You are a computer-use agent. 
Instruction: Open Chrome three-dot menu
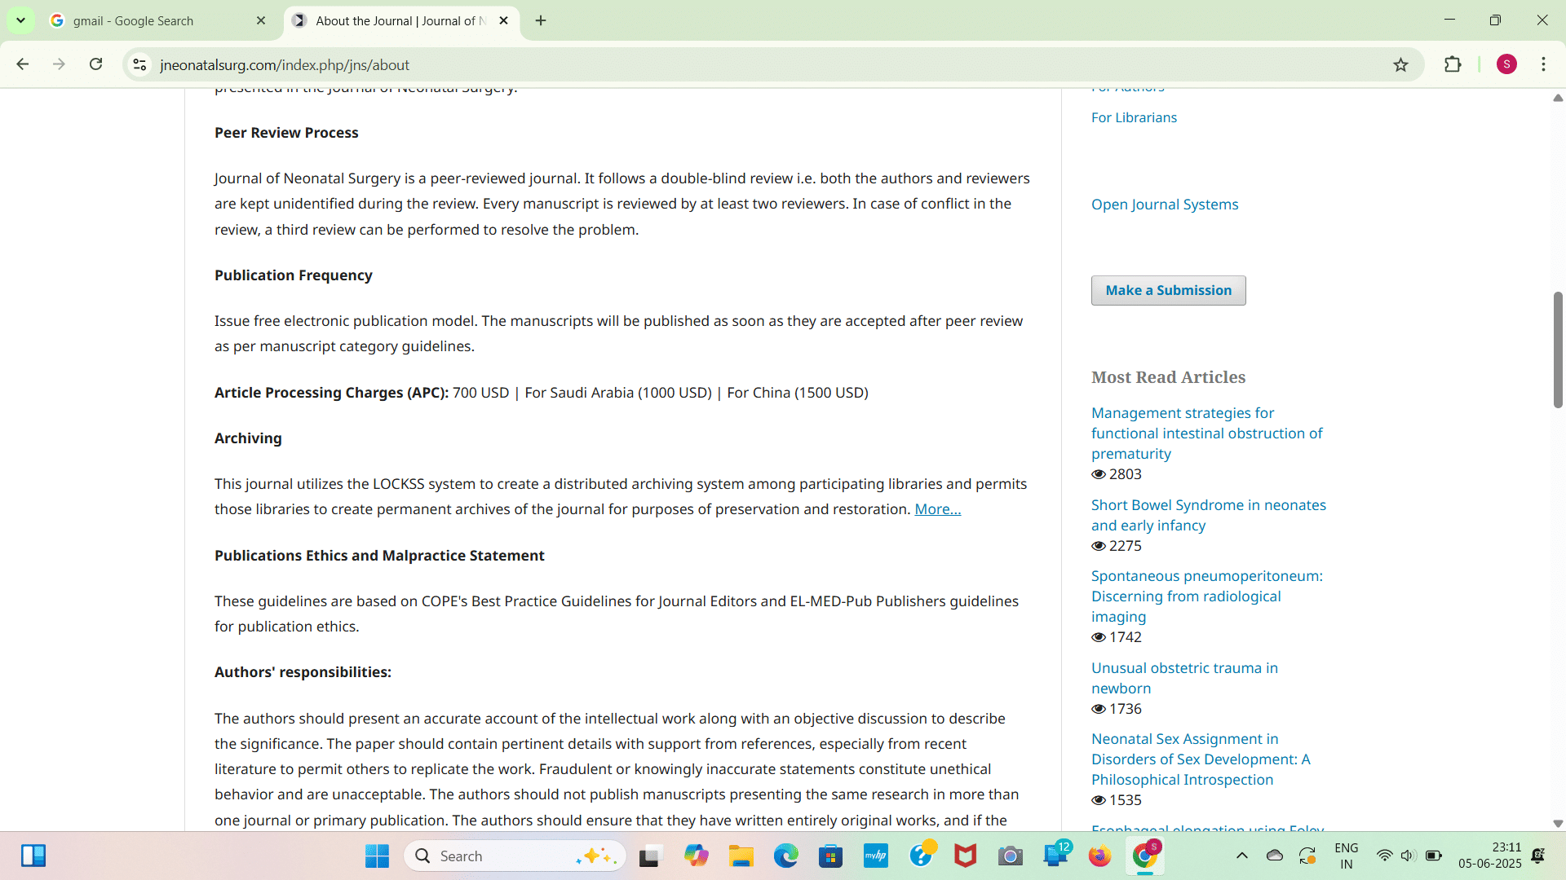tap(1543, 64)
